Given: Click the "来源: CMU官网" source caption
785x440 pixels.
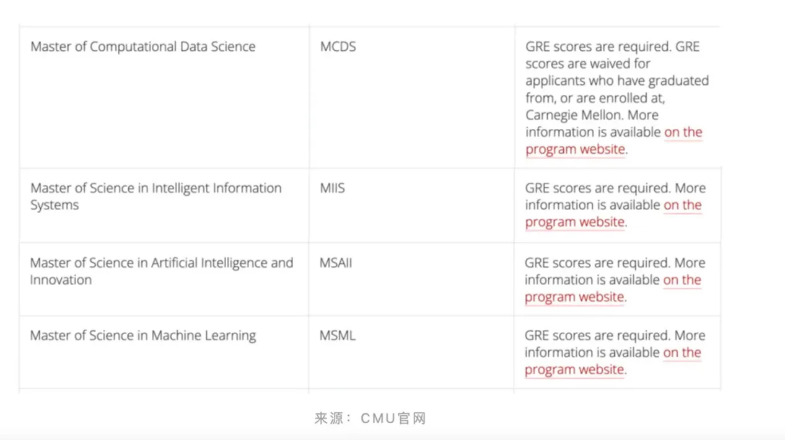Looking at the screenshot, I should 370,418.
